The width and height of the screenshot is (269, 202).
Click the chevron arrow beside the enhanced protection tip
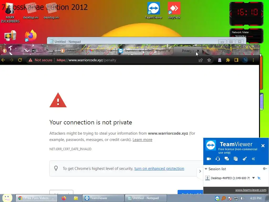click(x=200, y=171)
